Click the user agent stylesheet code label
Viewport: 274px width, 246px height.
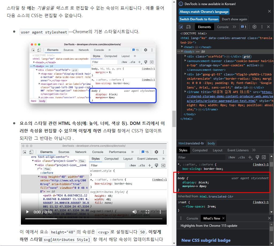[44, 32]
